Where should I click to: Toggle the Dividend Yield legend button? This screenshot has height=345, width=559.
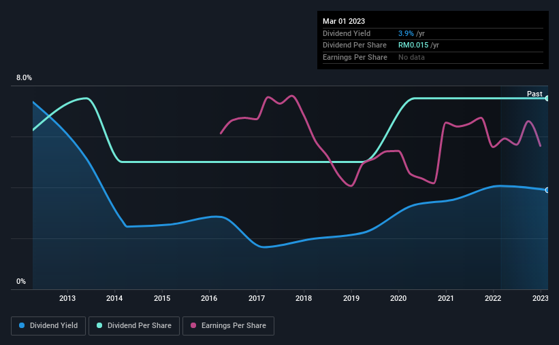(x=48, y=326)
